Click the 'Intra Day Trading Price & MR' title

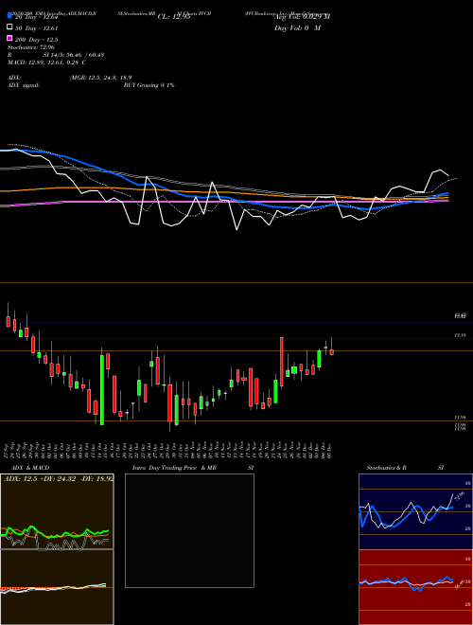click(x=174, y=468)
